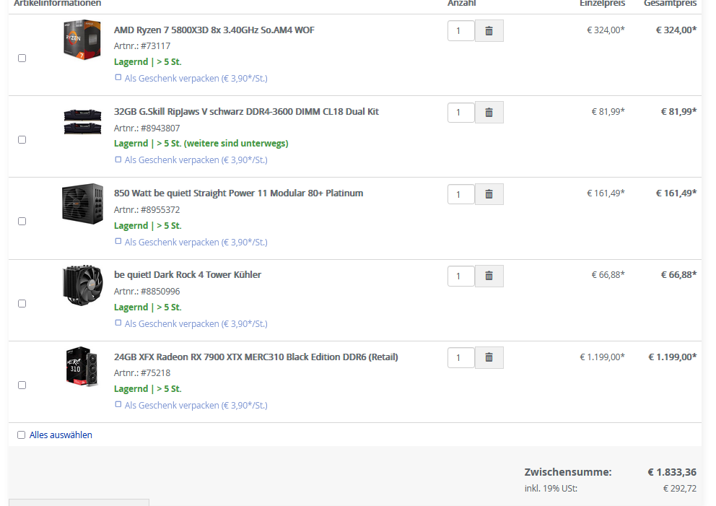Viewport: 716px width, 506px height.
Task: Check gift wrap option for XFX Radeon card
Action: 118,405
